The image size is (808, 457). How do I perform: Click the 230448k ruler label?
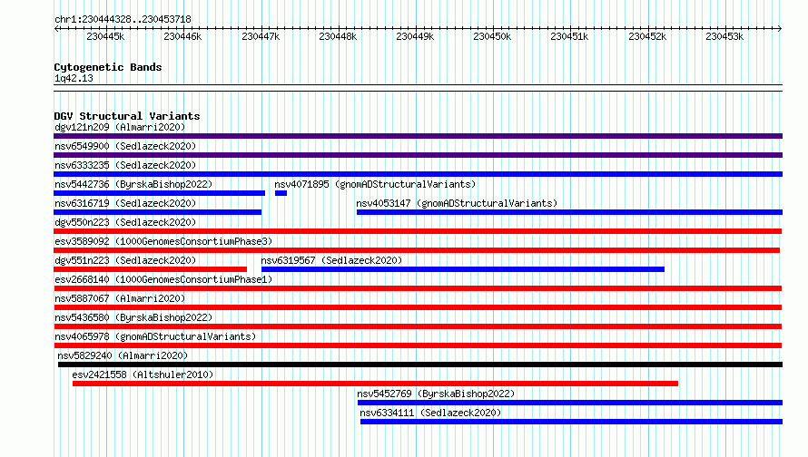pos(338,36)
